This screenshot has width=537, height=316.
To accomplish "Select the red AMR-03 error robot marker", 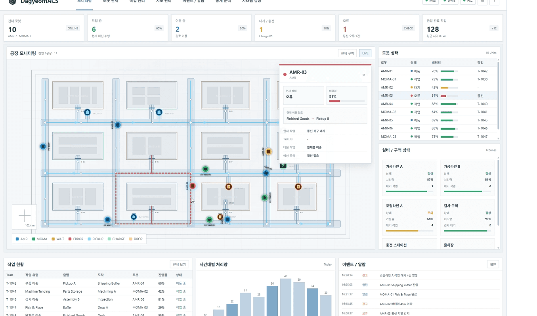I will (193, 186).
